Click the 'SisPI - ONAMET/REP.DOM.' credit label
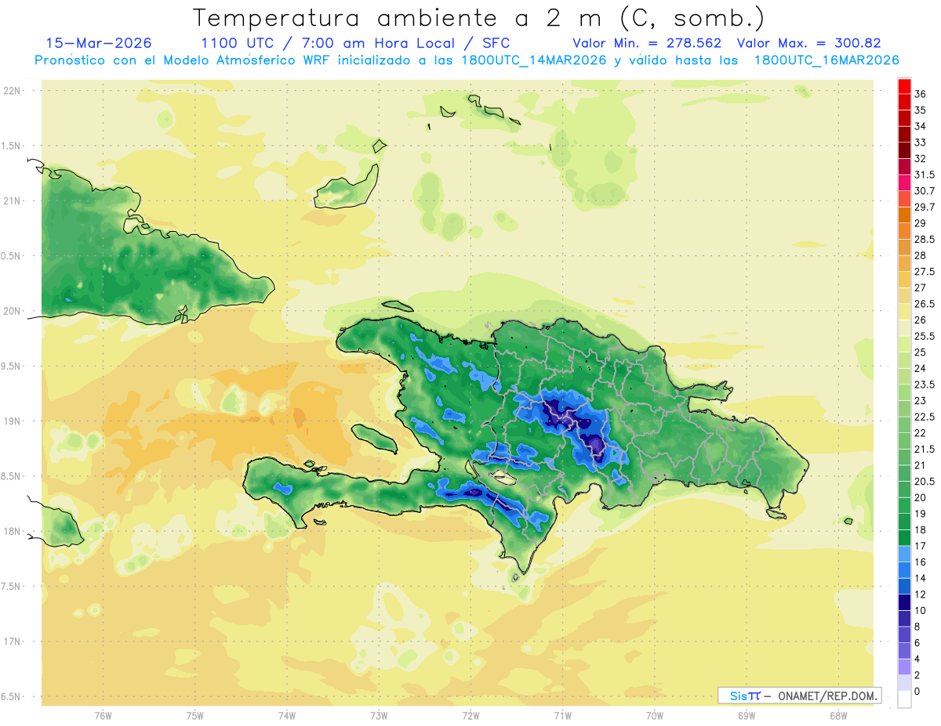 (x=799, y=695)
